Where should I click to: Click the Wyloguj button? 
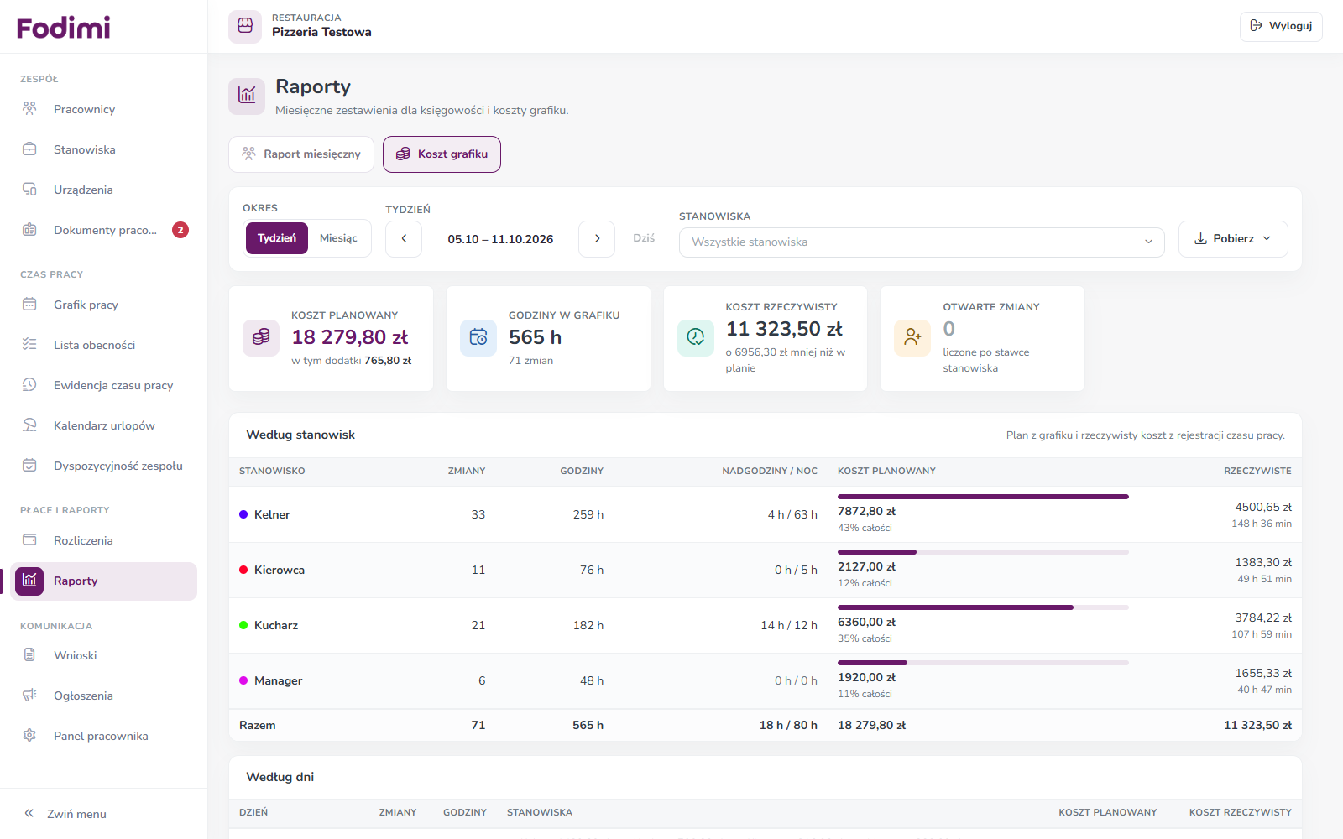pos(1281,26)
